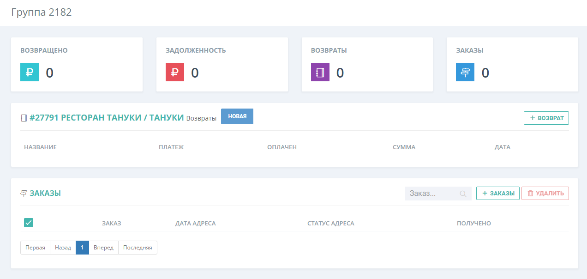The width and height of the screenshot is (587, 279).
Task: Click the Задолженность card label
Action: coord(196,50)
